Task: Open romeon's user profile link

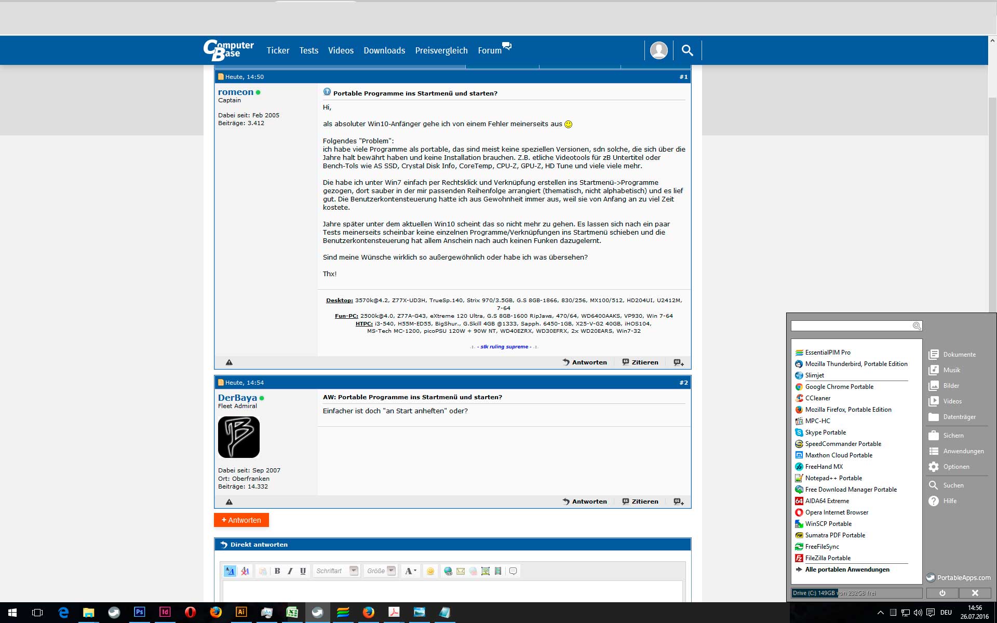Action: point(236,92)
